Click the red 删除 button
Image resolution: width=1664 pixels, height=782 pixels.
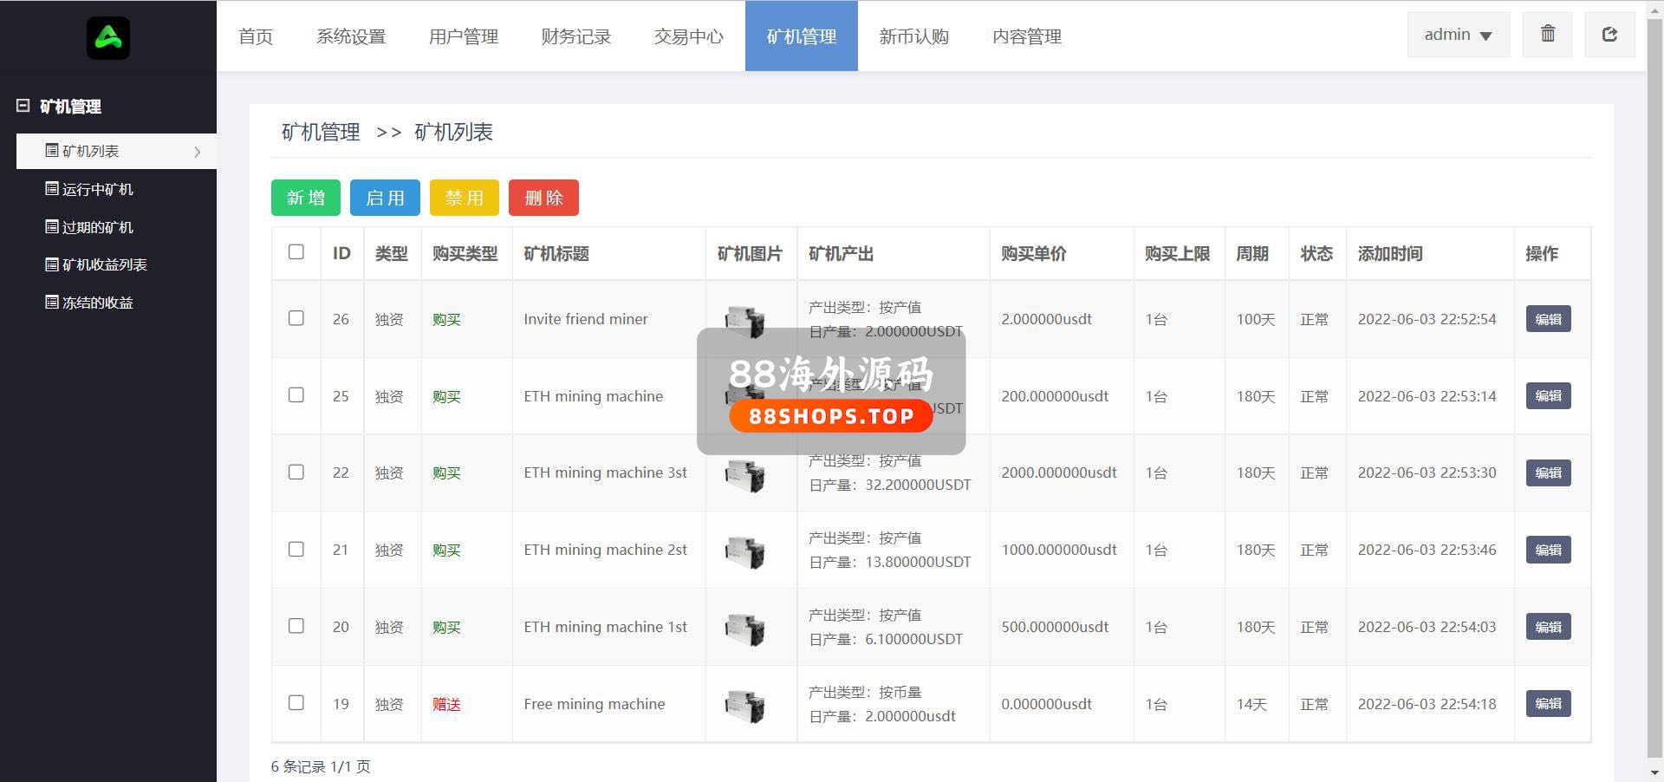pos(543,198)
